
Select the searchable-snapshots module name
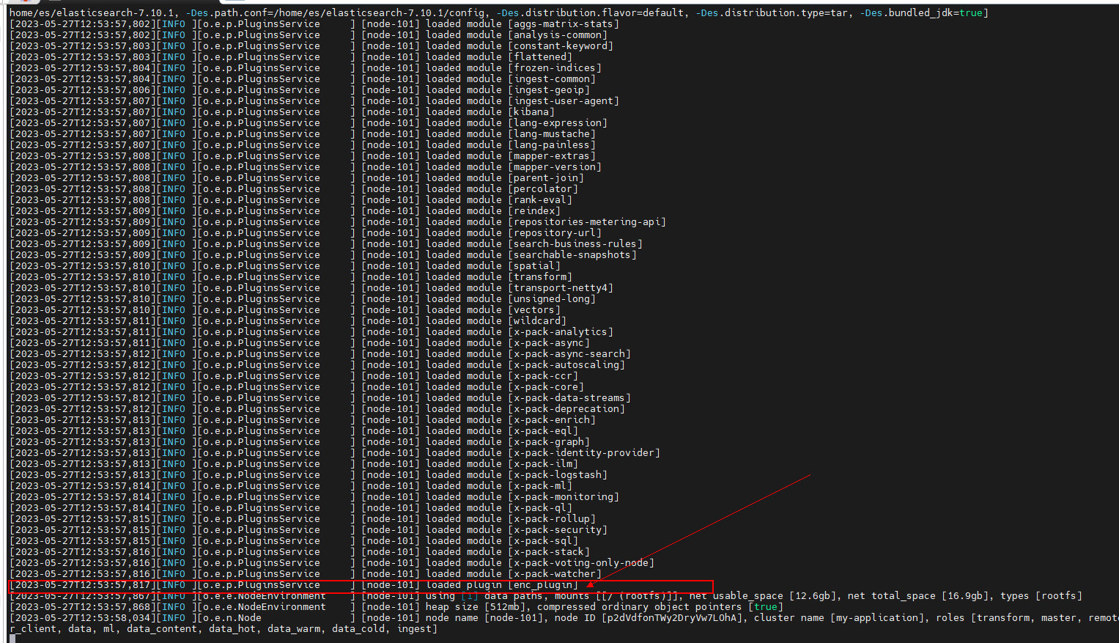tap(572, 255)
